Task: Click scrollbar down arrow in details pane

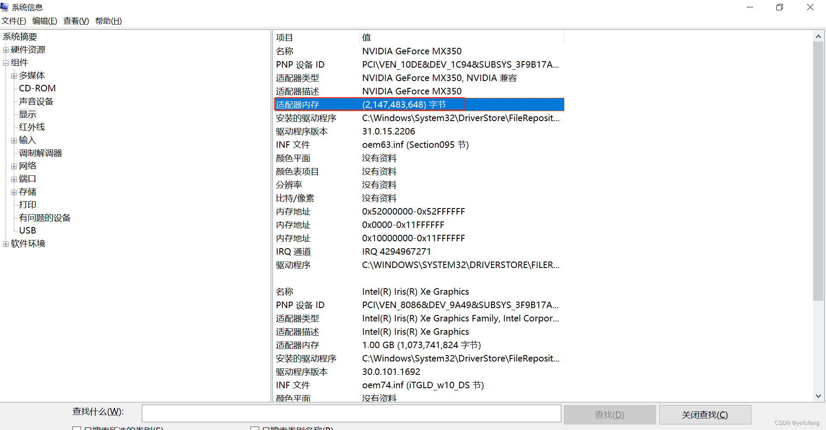Action: [818, 396]
